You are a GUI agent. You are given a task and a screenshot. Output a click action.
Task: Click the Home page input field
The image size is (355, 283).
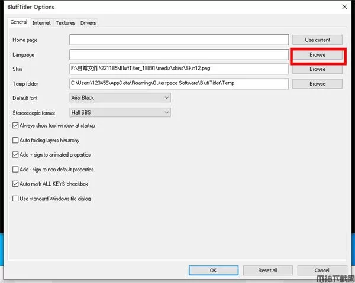coord(179,40)
